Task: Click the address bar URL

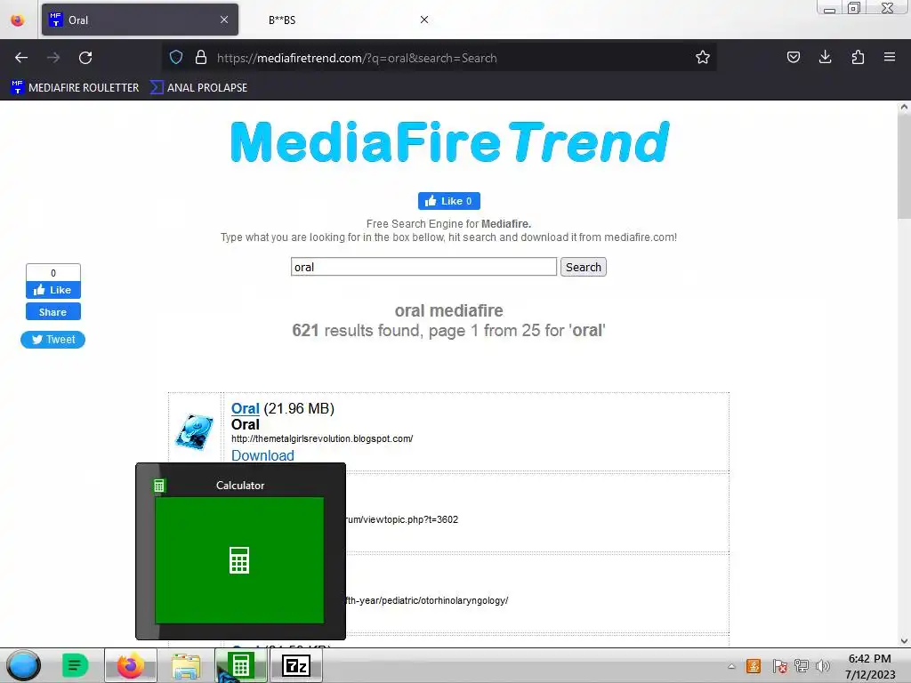Action: pyautogui.click(x=357, y=58)
